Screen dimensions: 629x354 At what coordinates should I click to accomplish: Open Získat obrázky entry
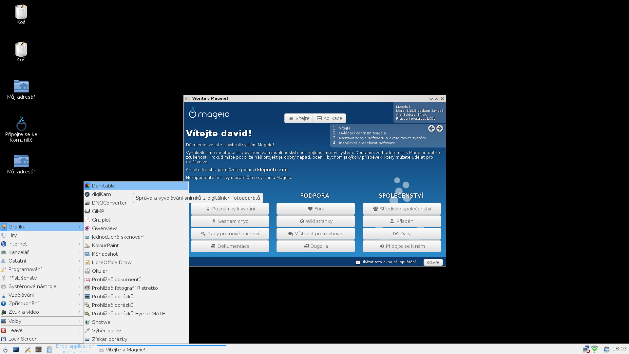[136, 339]
